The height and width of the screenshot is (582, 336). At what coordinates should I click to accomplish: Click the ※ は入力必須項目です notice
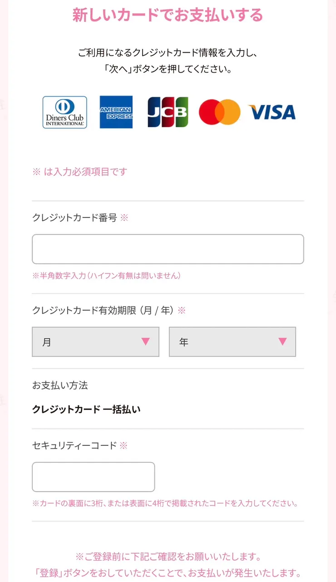click(79, 172)
